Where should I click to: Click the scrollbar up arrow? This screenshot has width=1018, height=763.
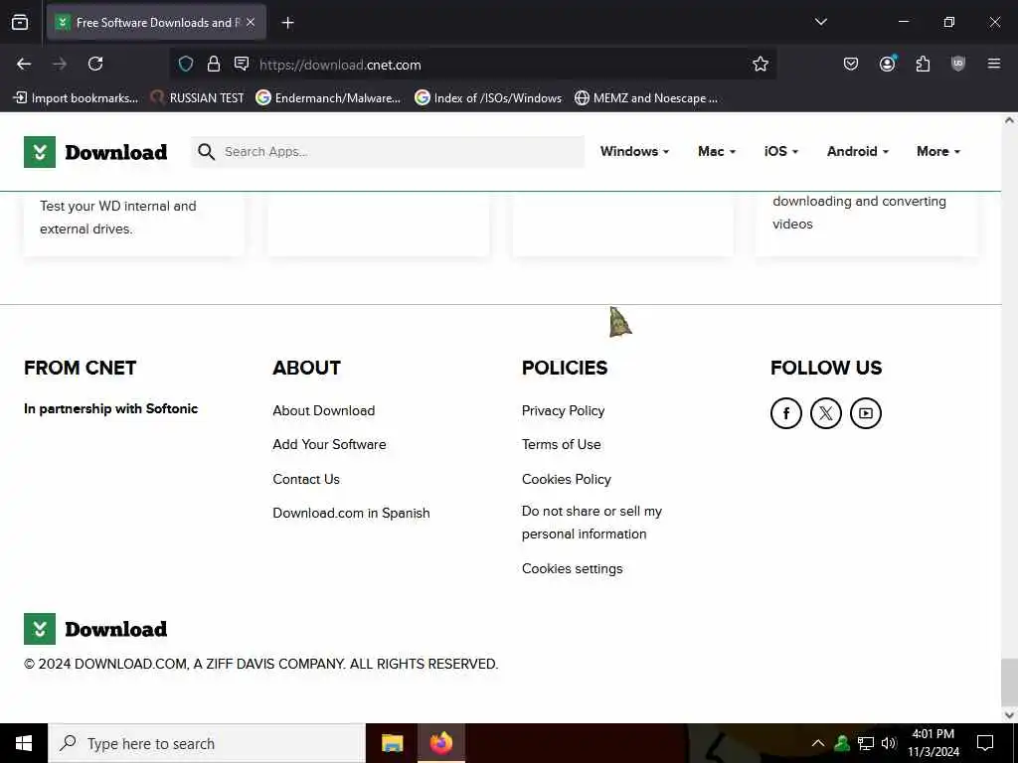click(1009, 120)
